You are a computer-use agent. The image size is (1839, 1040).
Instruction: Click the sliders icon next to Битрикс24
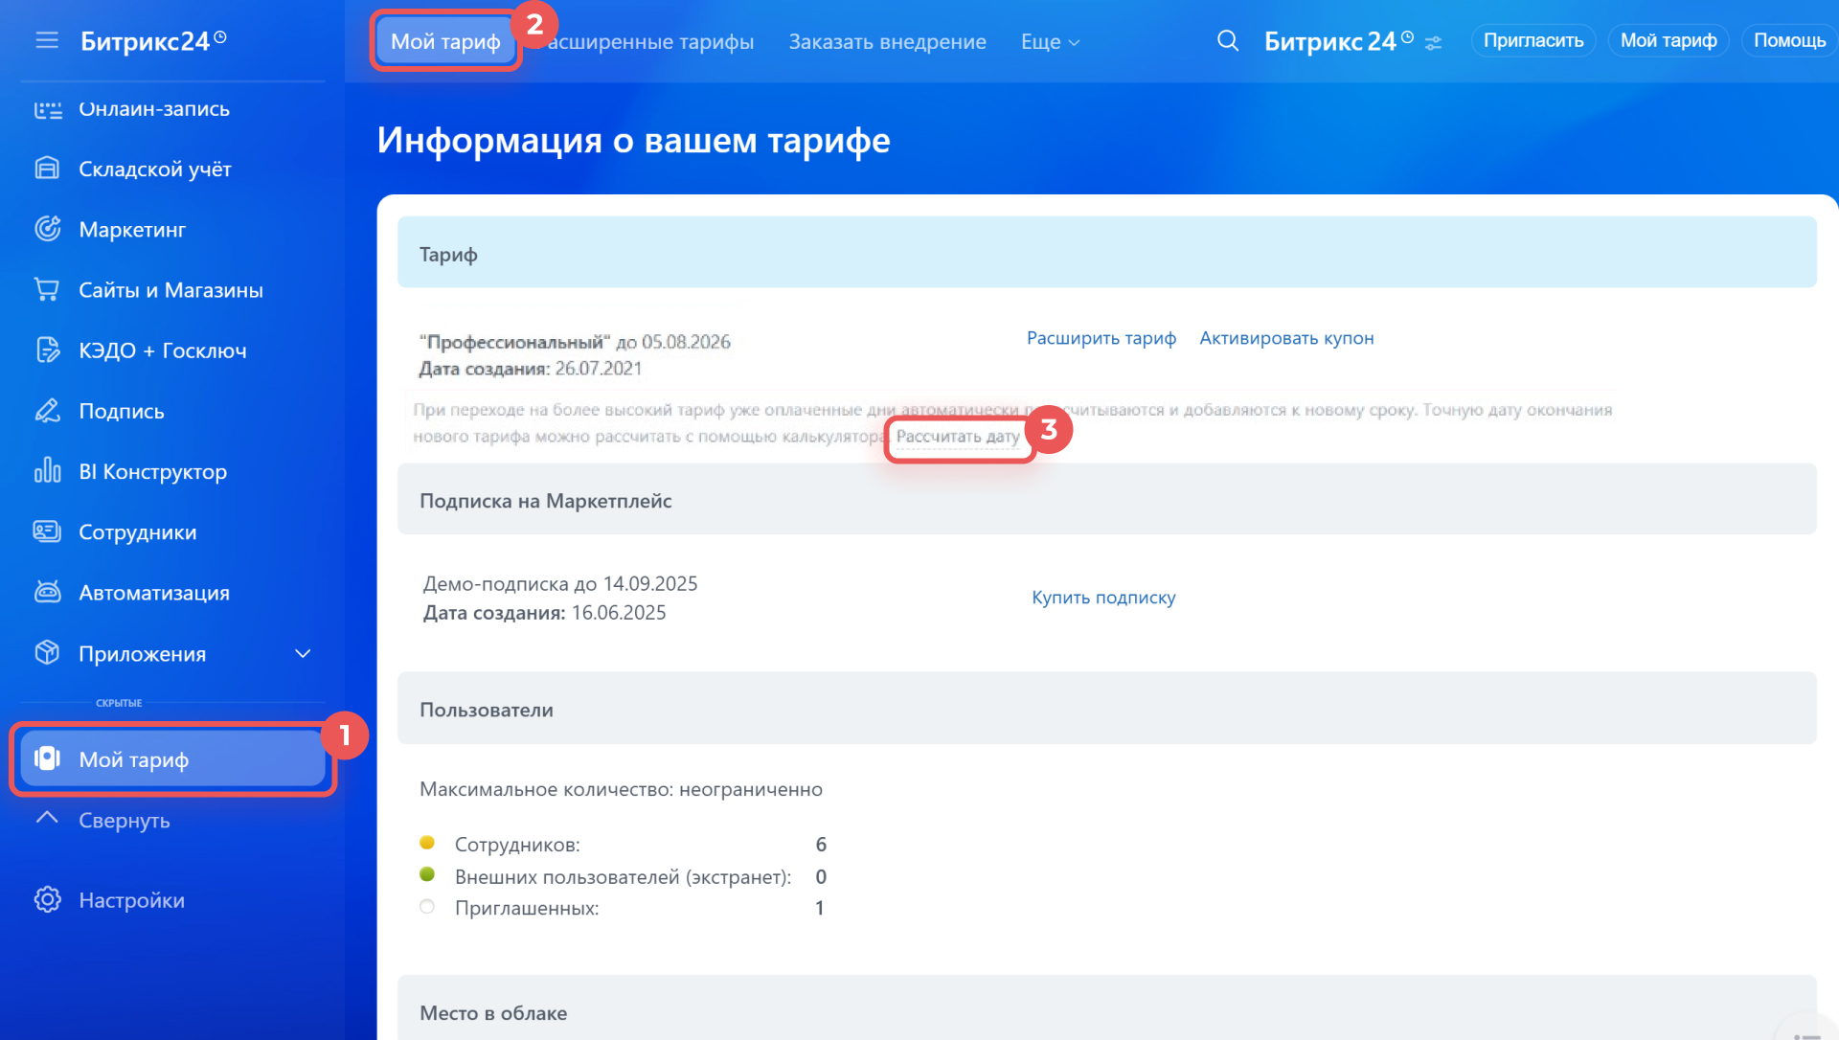coord(1434,43)
